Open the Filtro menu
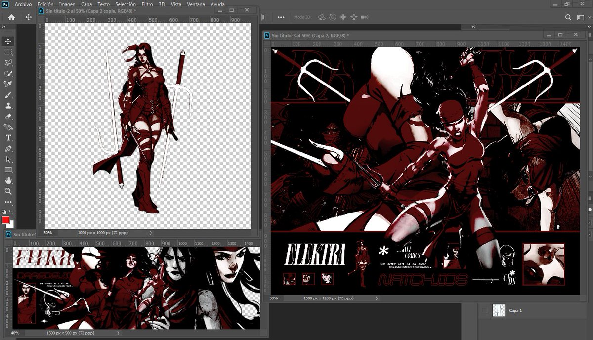 (x=147, y=4)
